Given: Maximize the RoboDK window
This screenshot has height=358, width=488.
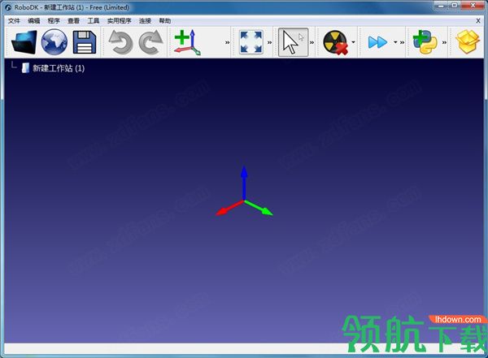Looking at the screenshot, I should [455, 6].
